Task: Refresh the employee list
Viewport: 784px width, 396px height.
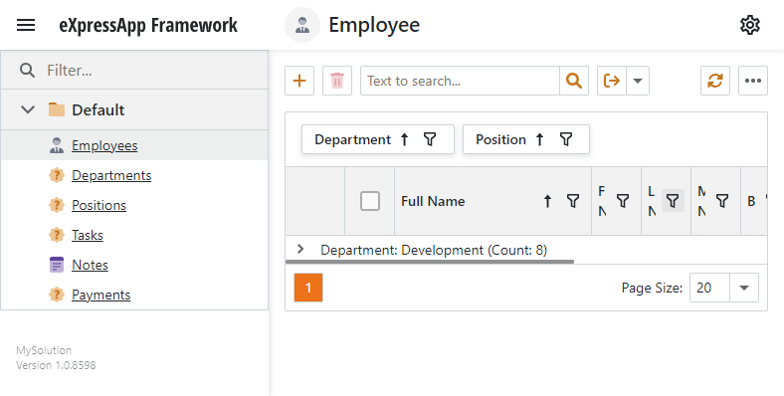Action: point(715,81)
